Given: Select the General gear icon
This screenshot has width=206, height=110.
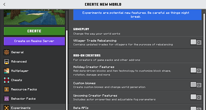Looking at the screenshot, I should 6,52.
